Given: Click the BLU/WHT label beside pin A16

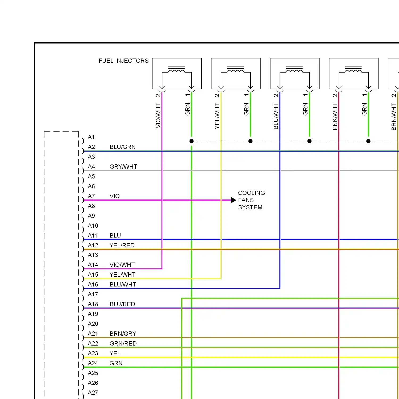Looking at the screenshot, I should tap(123, 285).
